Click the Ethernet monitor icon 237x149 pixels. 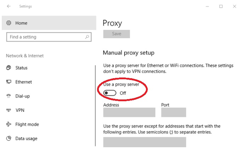pos(9,82)
